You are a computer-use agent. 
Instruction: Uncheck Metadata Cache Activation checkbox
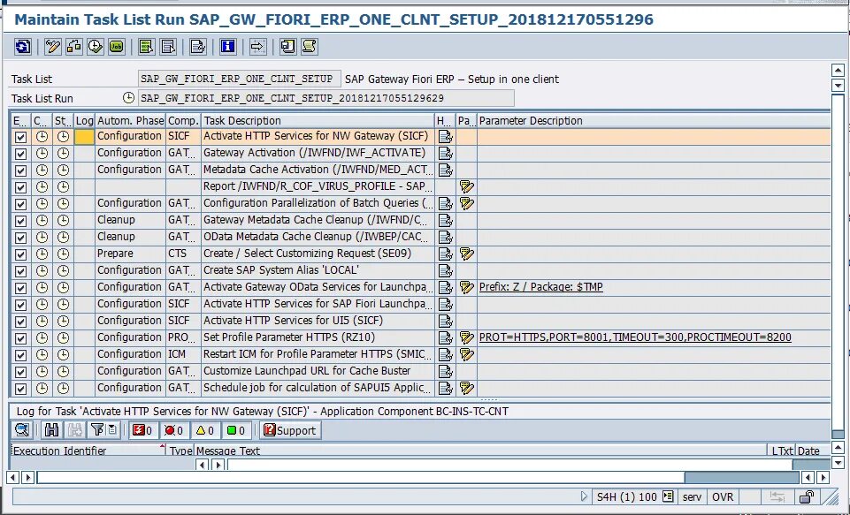[20, 170]
